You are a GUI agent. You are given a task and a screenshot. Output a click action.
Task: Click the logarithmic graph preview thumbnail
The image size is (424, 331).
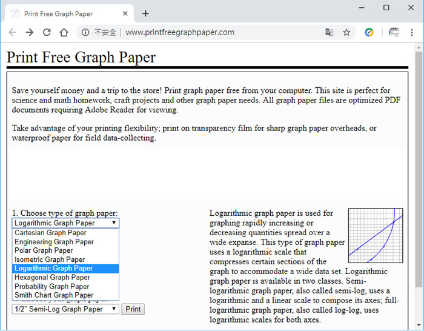[376, 235]
